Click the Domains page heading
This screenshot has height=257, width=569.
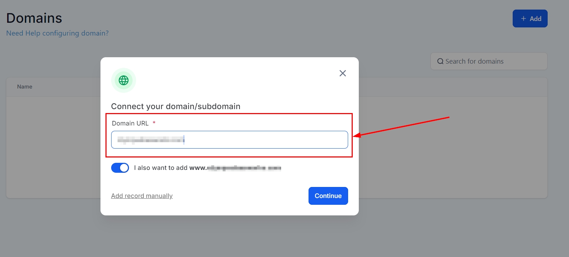(34, 18)
